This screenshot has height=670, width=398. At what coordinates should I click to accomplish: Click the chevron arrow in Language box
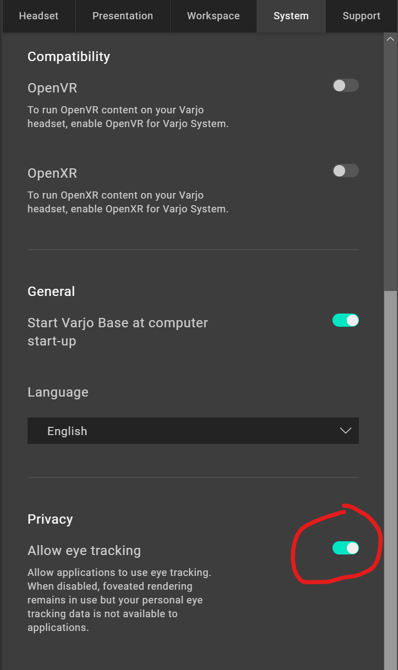[x=346, y=431]
